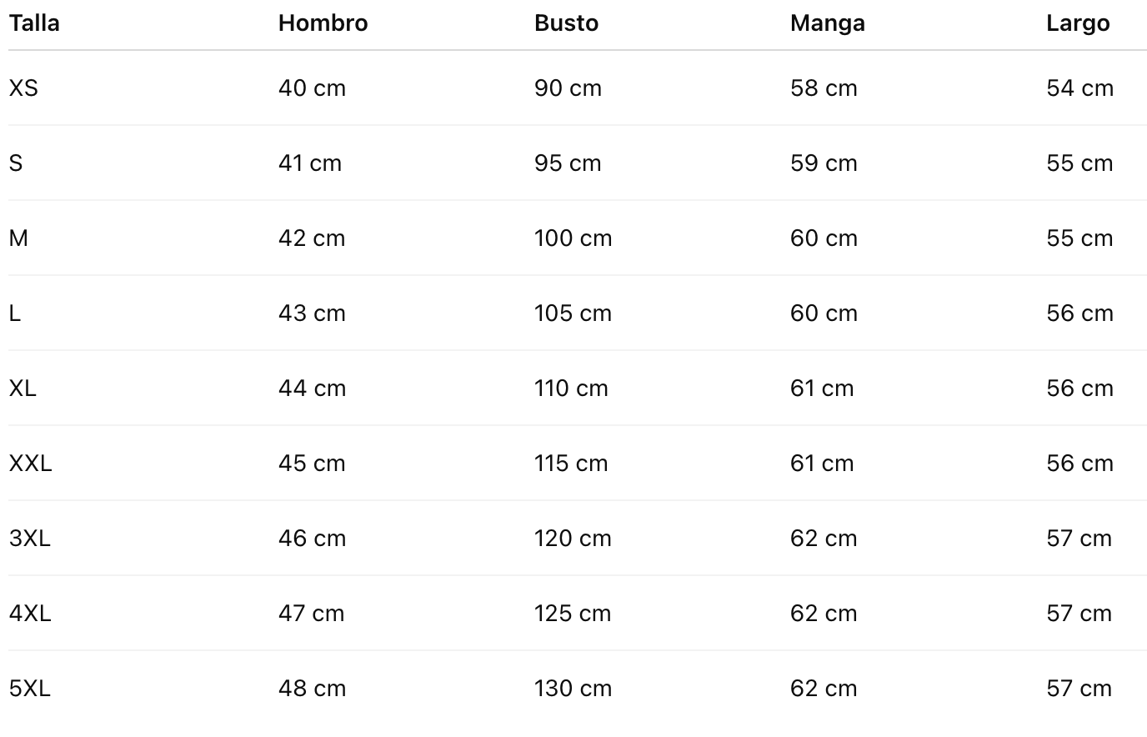The image size is (1147, 737).
Task: Select the 3XL size label
Action: pyautogui.click(x=30, y=539)
